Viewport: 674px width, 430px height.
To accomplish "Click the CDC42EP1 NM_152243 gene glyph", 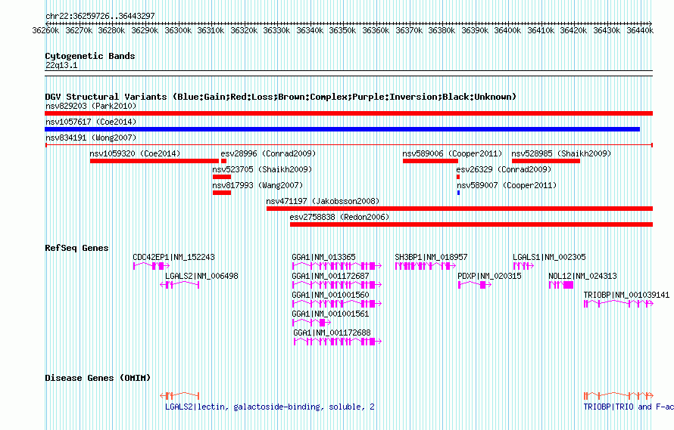I will pyautogui.click(x=151, y=266).
